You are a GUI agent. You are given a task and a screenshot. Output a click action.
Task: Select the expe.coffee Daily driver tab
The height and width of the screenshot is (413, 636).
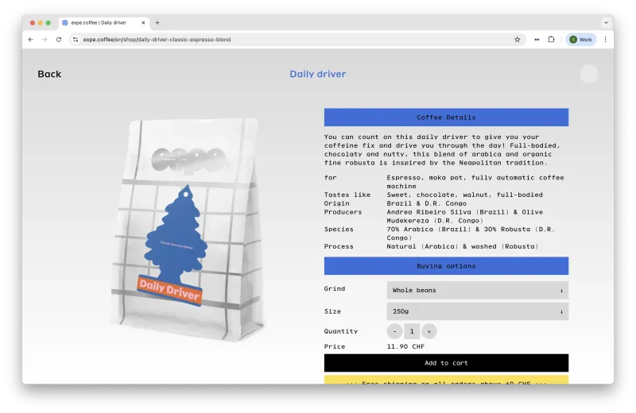tap(104, 23)
